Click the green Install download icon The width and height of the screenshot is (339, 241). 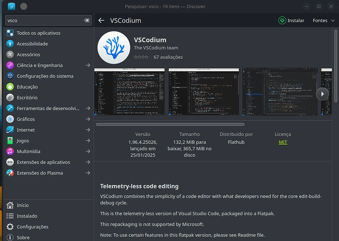[x=282, y=21]
